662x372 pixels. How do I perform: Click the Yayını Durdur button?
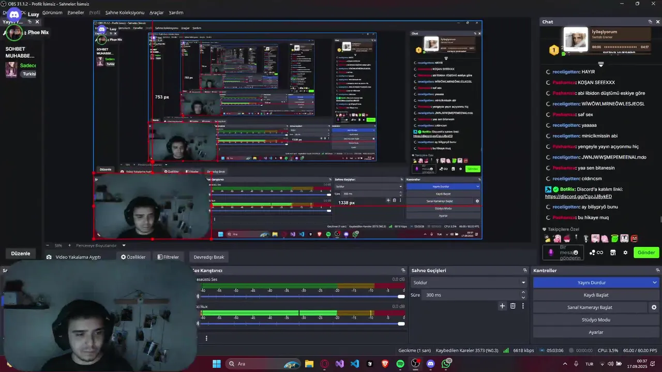coord(591,283)
